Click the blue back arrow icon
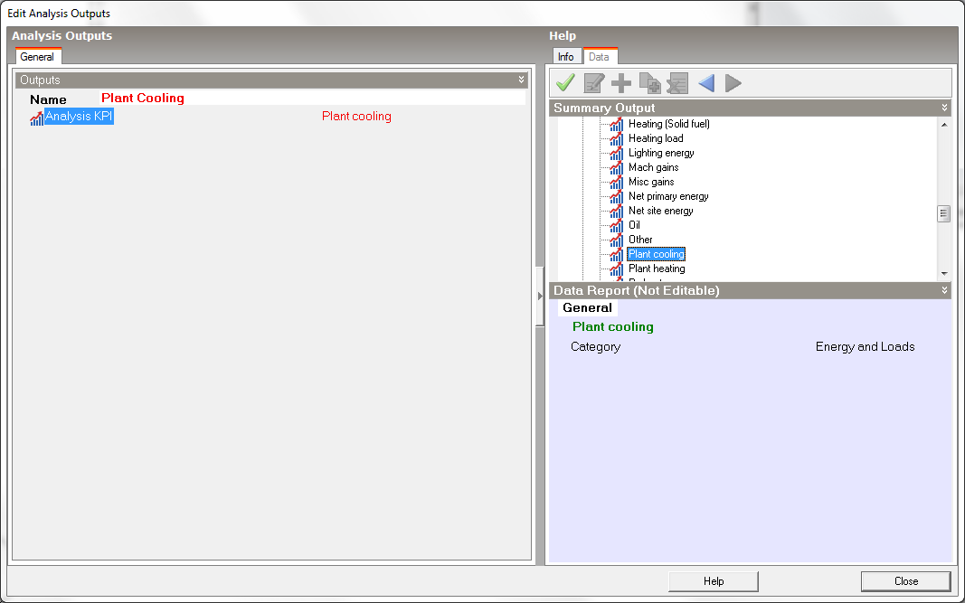This screenshot has height=603, width=965. [706, 83]
